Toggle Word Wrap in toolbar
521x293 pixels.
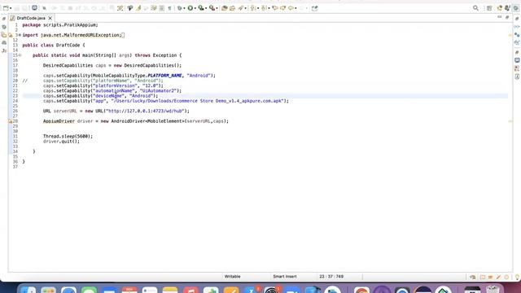pyautogui.click(x=154, y=8)
